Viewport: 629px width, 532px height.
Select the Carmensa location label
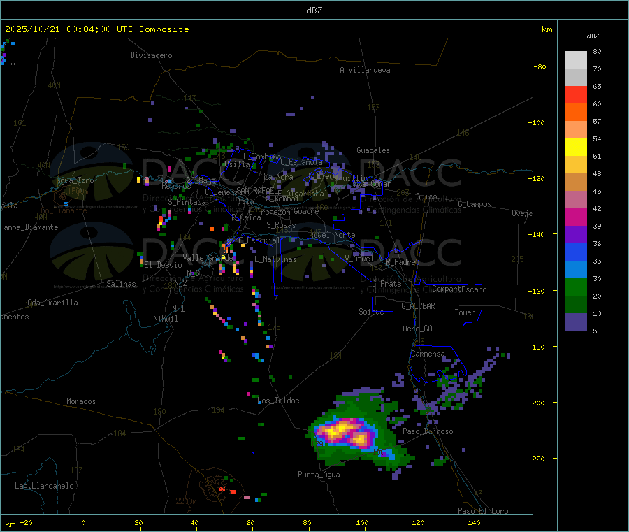(x=428, y=354)
